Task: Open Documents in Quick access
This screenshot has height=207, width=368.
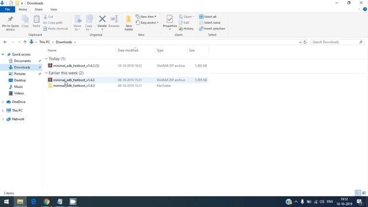Action: click(22, 61)
